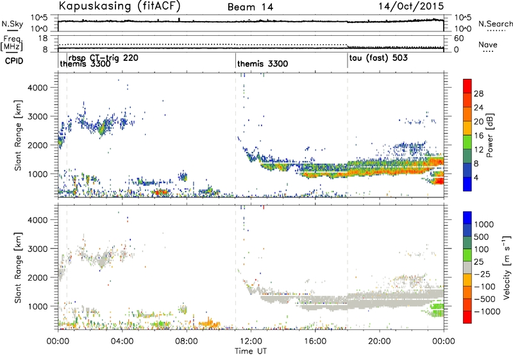Click the left '10^5' noise axis label
Viewport: 513px width, 355px height.
tap(38, 18)
